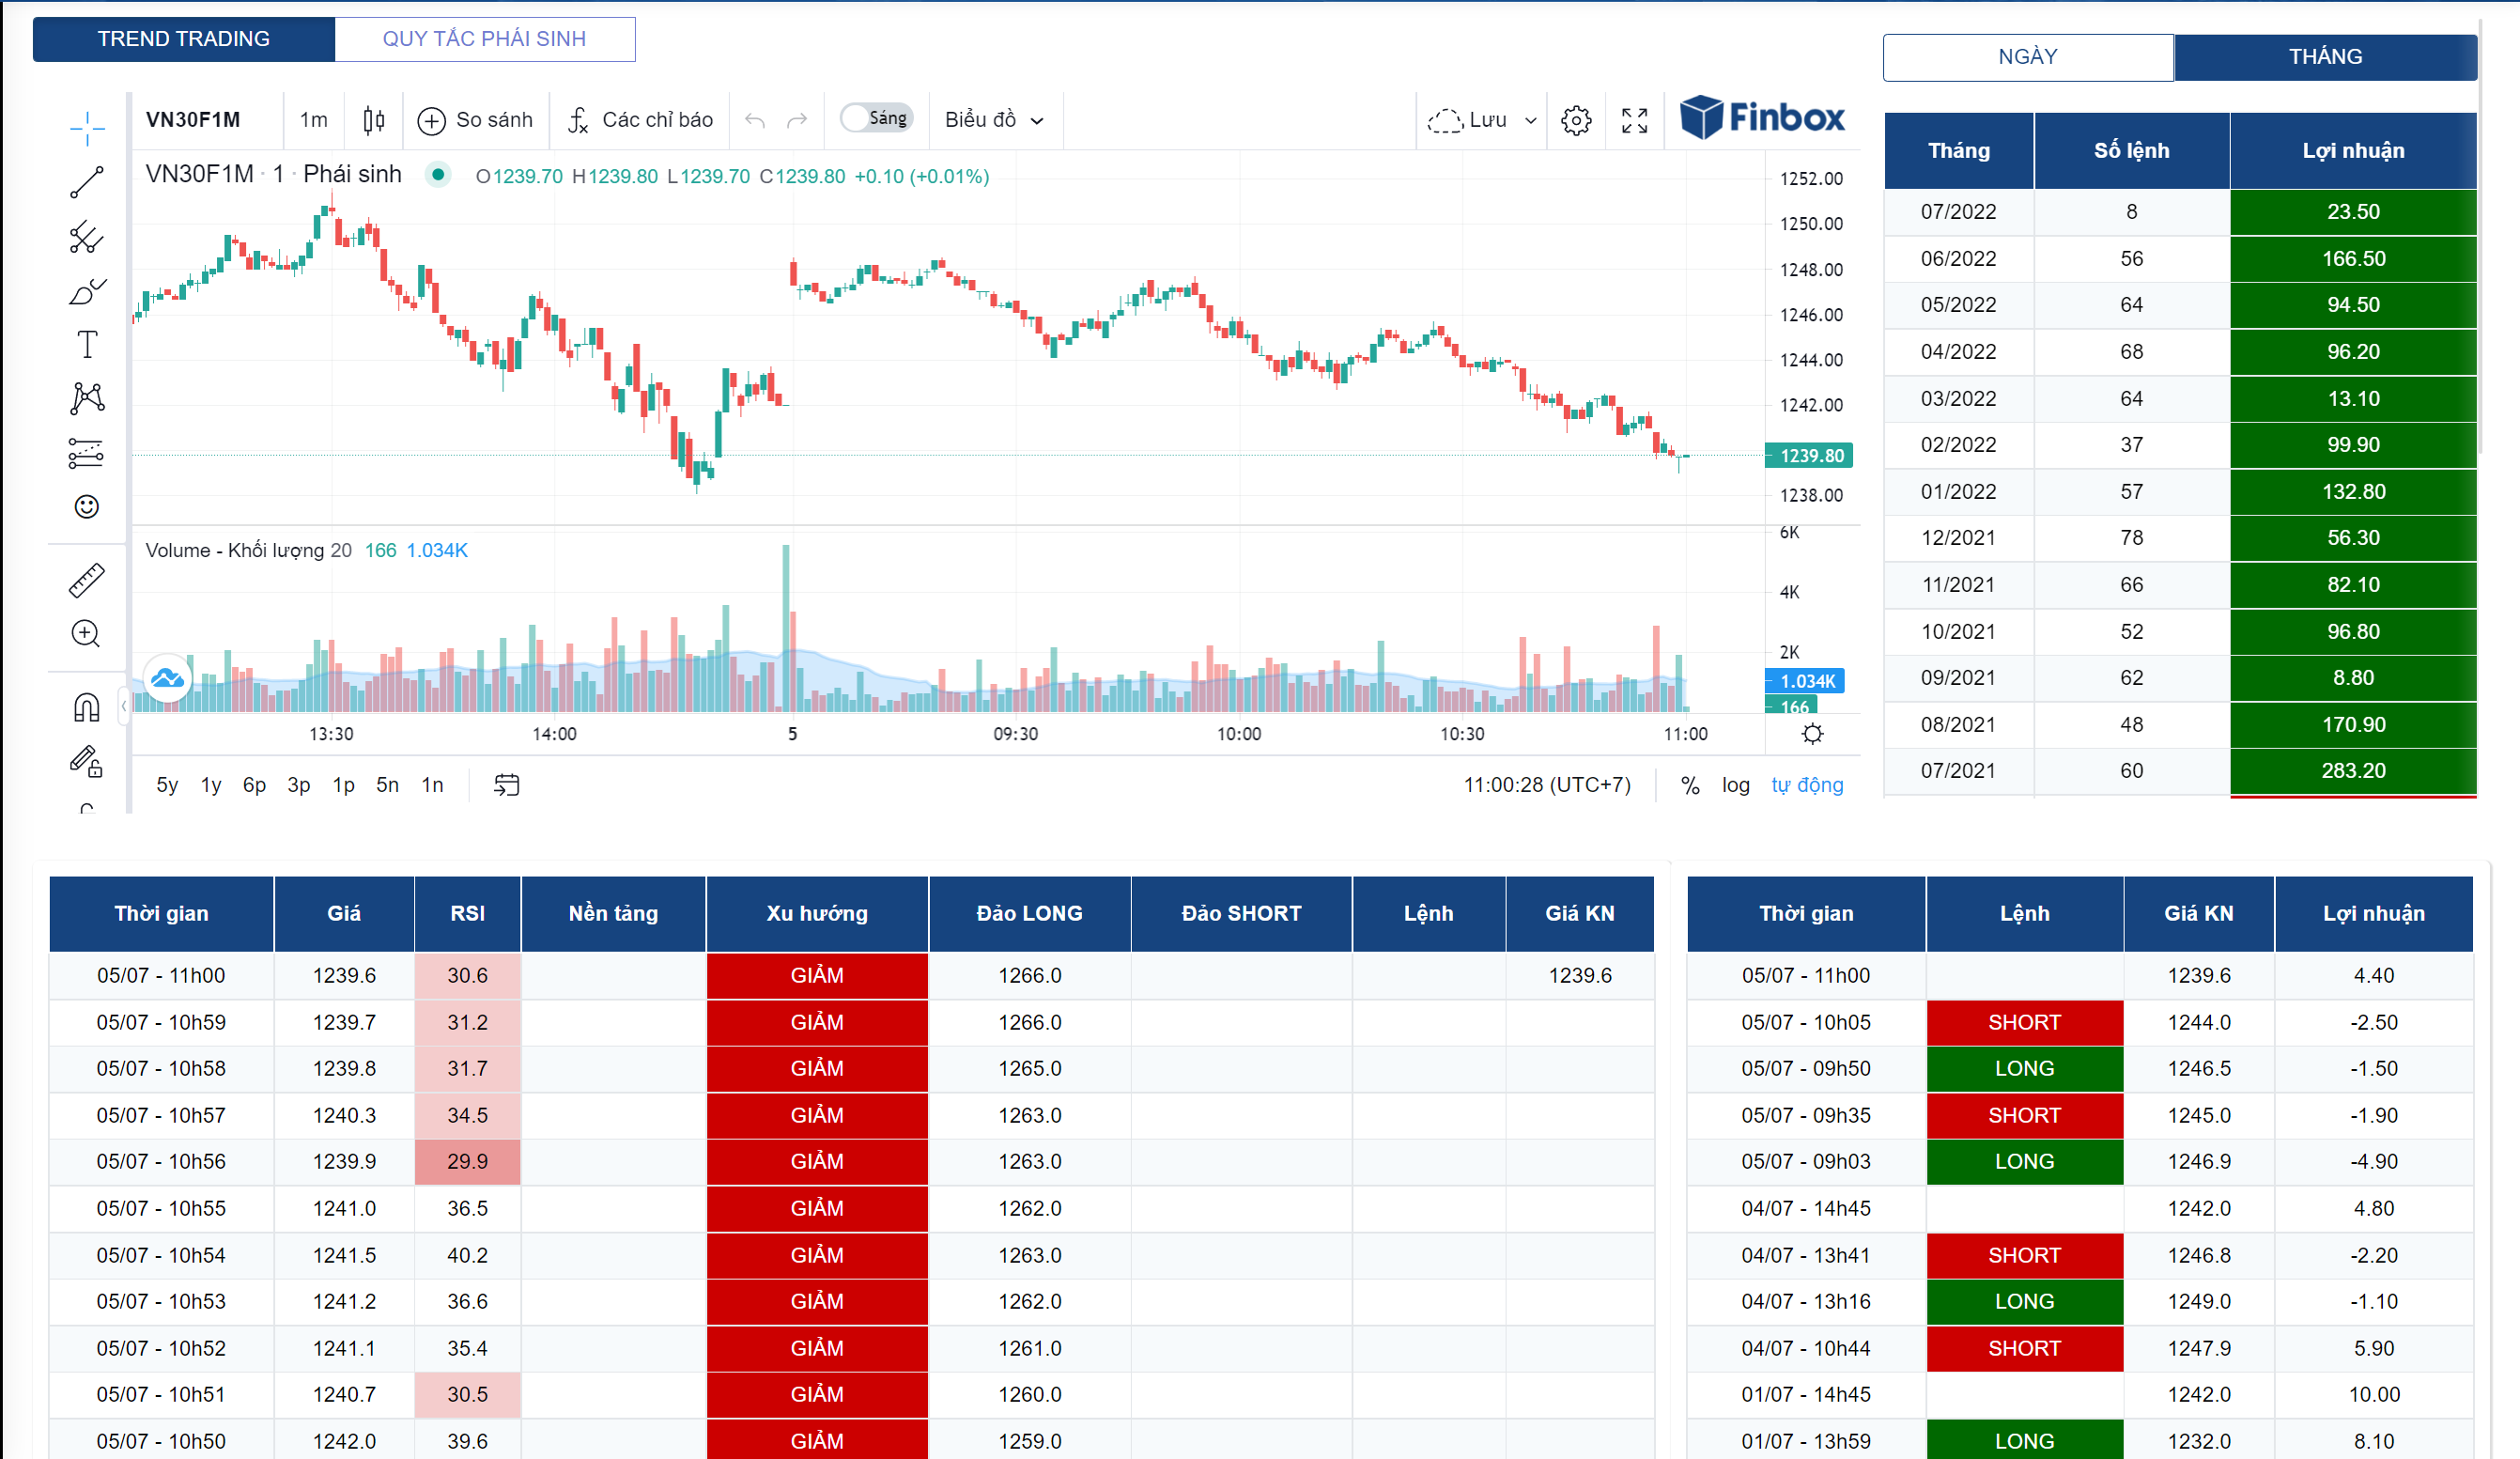Image resolution: width=2520 pixels, height=1459 pixels.
Task: Toggle percent scale on price axis
Action: (x=1690, y=785)
